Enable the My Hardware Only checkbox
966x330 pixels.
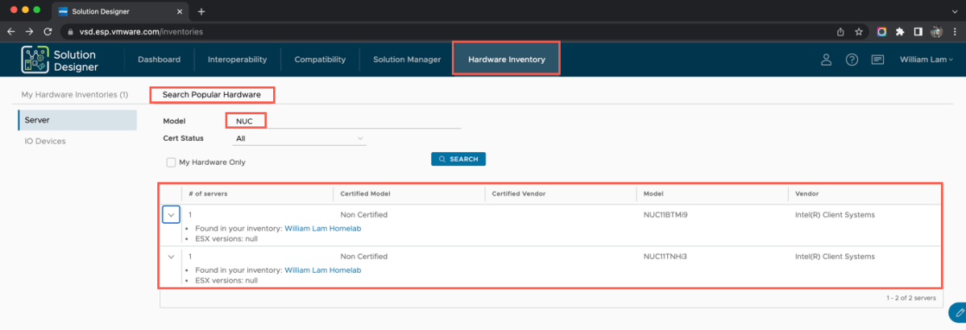171,162
